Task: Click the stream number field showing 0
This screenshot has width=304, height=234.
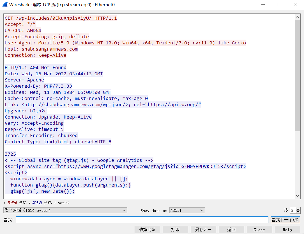Action: pyautogui.click(x=293, y=210)
